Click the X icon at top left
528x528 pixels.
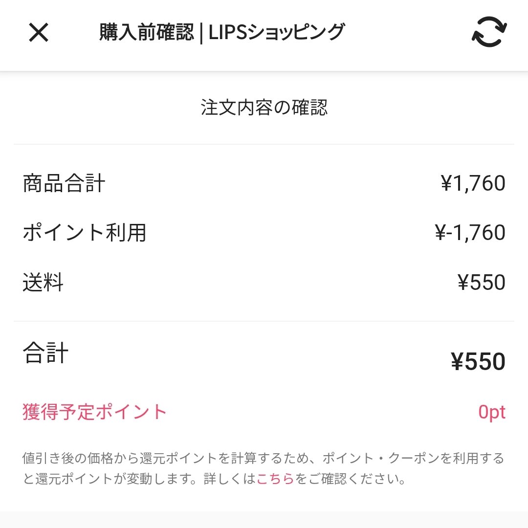[39, 33]
